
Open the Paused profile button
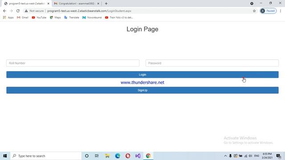pyautogui.click(x=268, y=11)
